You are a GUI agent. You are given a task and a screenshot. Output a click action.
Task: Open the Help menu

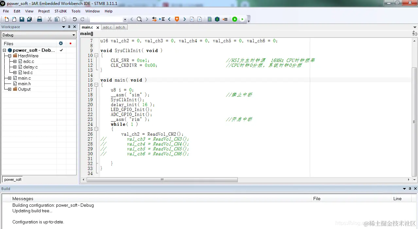tap(109, 11)
